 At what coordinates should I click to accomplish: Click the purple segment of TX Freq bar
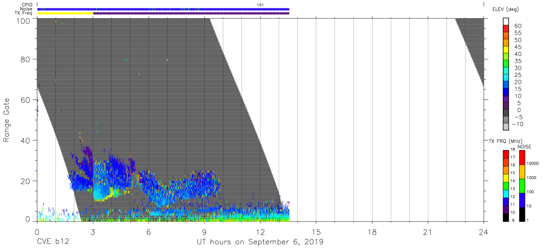tap(191, 13)
